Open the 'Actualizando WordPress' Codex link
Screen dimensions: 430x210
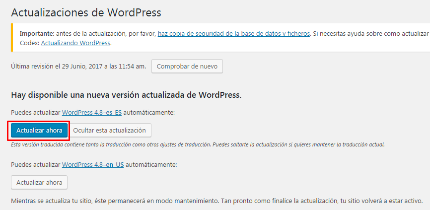coord(75,43)
